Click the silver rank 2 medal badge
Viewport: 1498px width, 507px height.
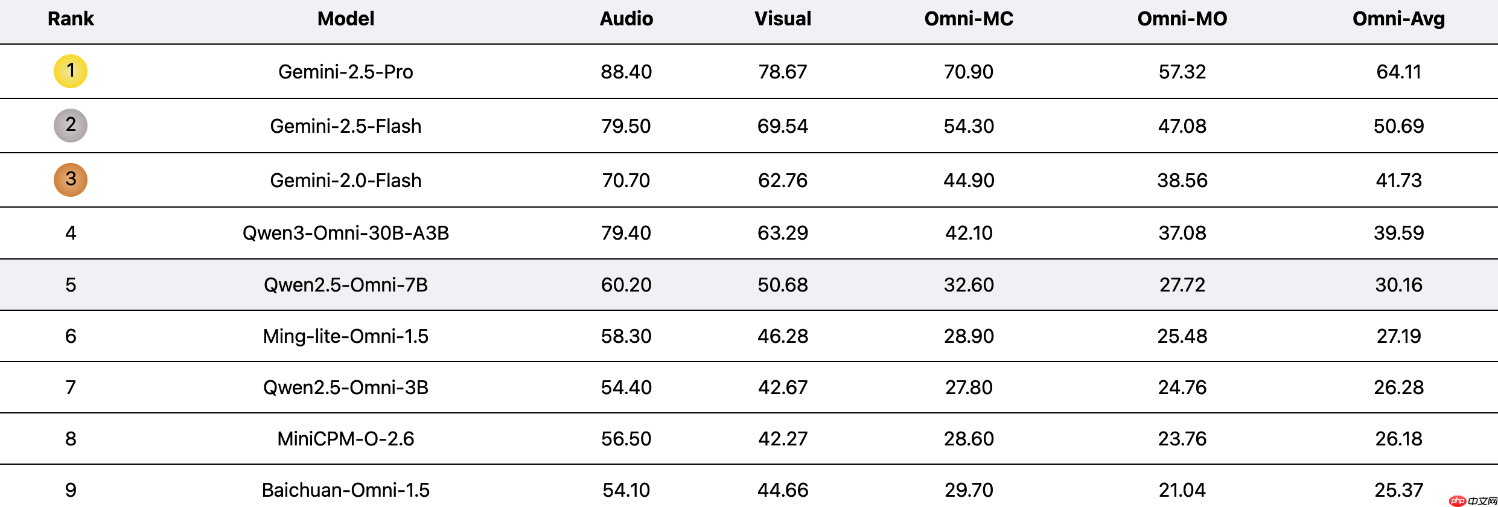[x=71, y=126]
